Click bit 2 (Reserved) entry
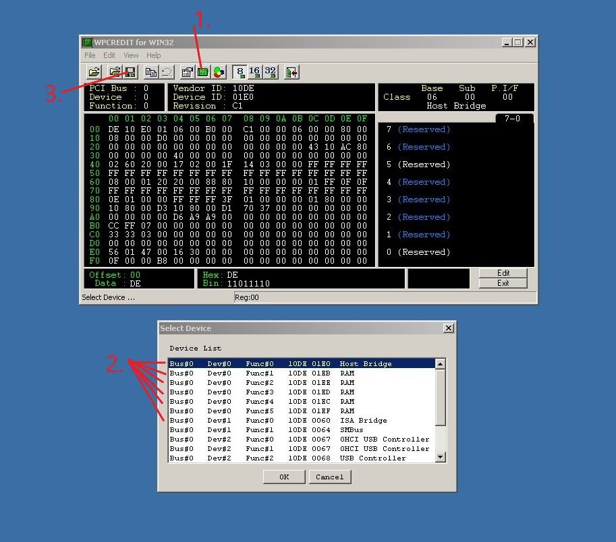Viewport: 616px width, 542px height. (x=418, y=217)
